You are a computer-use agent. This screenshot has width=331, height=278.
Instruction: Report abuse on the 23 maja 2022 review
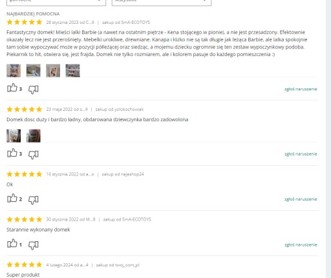point(301,154)
